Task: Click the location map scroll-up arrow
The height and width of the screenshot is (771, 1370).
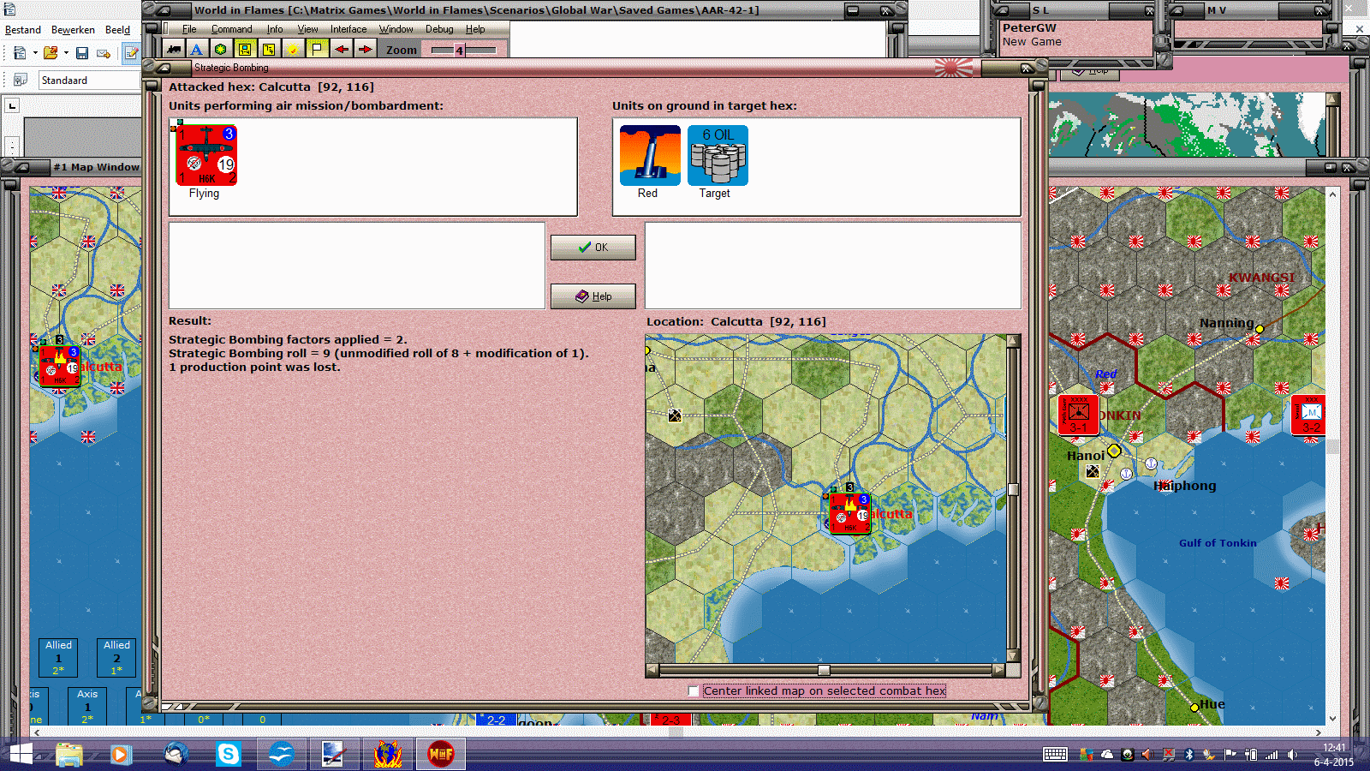Action: pyautogui.click(x=1013, y=341)
